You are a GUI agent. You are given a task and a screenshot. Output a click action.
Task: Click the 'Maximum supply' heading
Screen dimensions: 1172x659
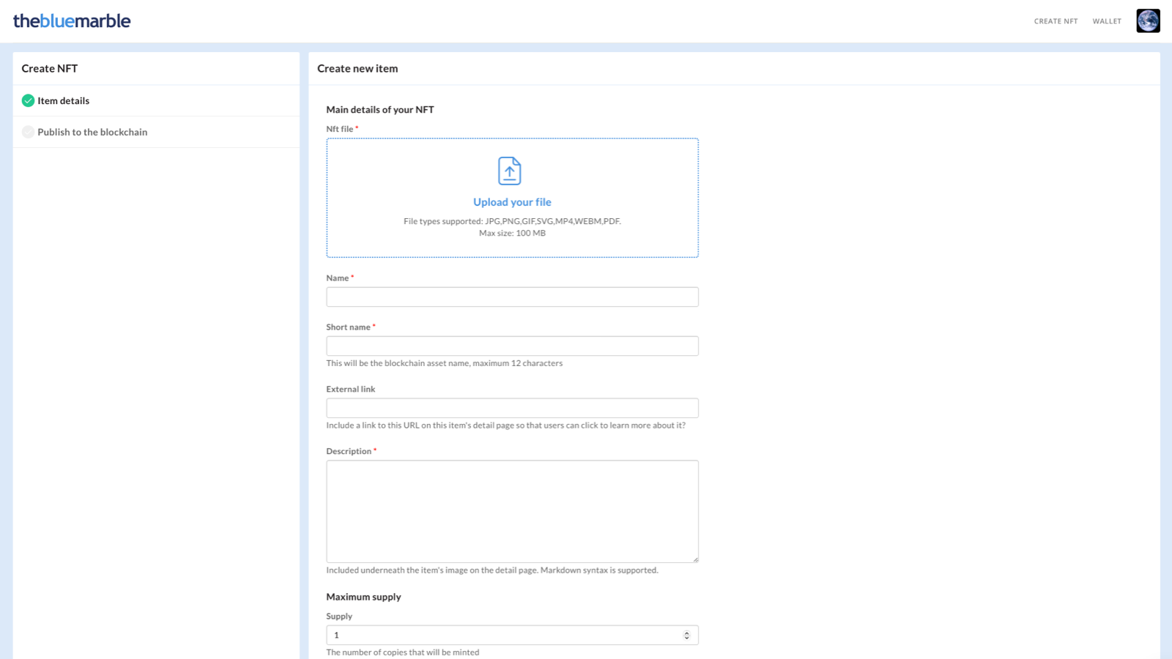click(x=363, y=597)
